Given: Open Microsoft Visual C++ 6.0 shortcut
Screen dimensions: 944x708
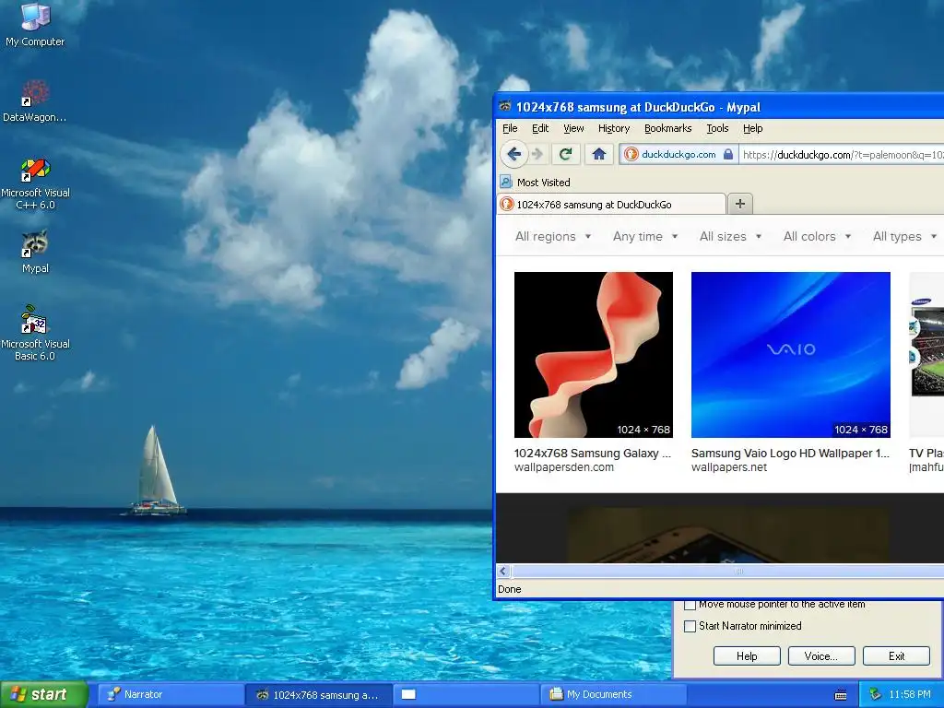Looking at the screenshot, I should (35, 183).
